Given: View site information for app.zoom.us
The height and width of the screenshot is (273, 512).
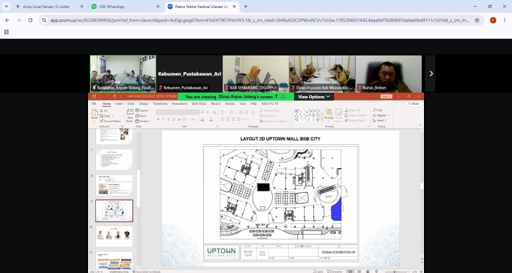Looking at the screenshot, I should coord(44,20).
